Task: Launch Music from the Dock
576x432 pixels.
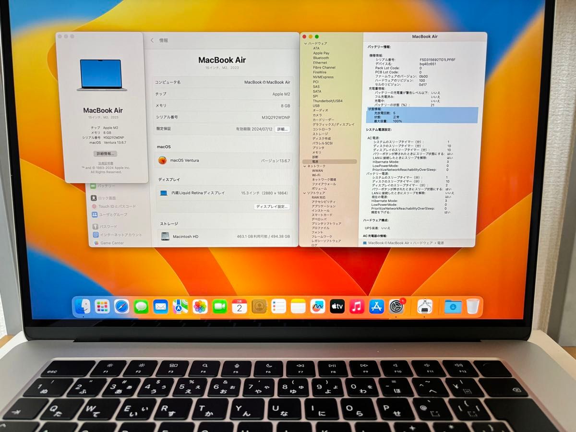Action: click(357, 306)
